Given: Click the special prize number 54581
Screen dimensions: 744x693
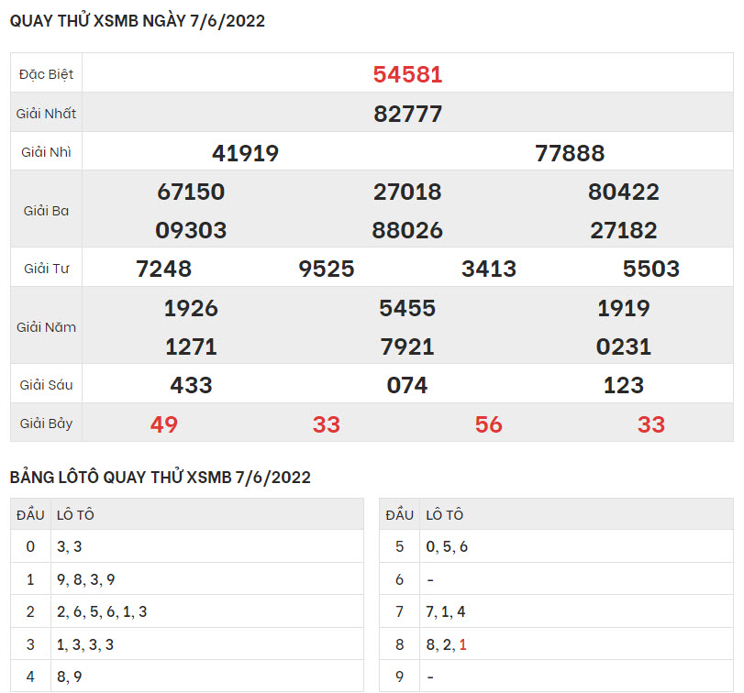Looking at the screenshot, I should [x=407, y=75].
